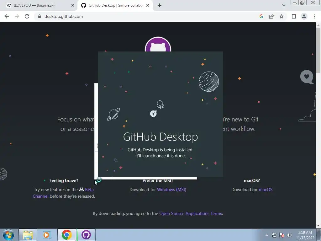The image size is (321, 241).
Task: Select the GitHub Desktop tab
Action: [115, 5]
